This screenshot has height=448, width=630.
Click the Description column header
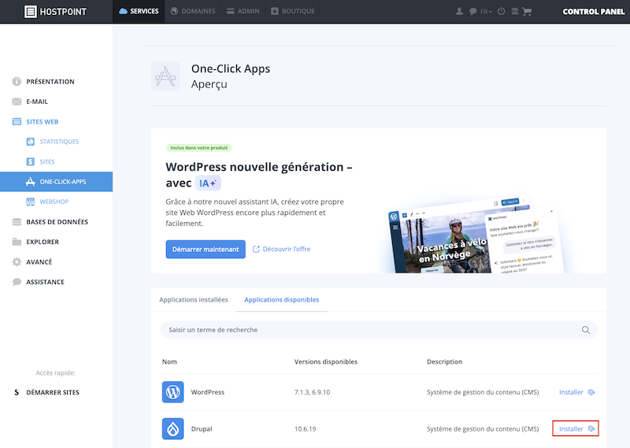444,361
